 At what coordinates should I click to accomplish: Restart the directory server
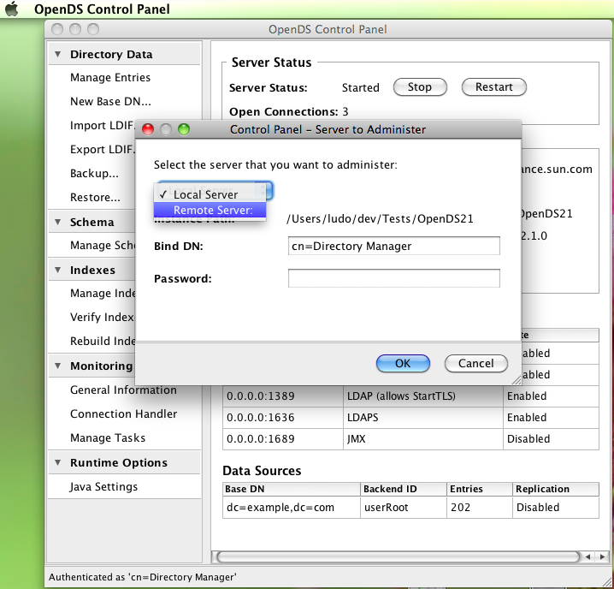[493, 87]
